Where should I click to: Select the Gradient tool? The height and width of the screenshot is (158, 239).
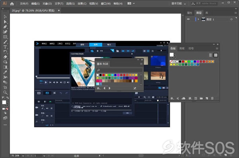(5, 67)
